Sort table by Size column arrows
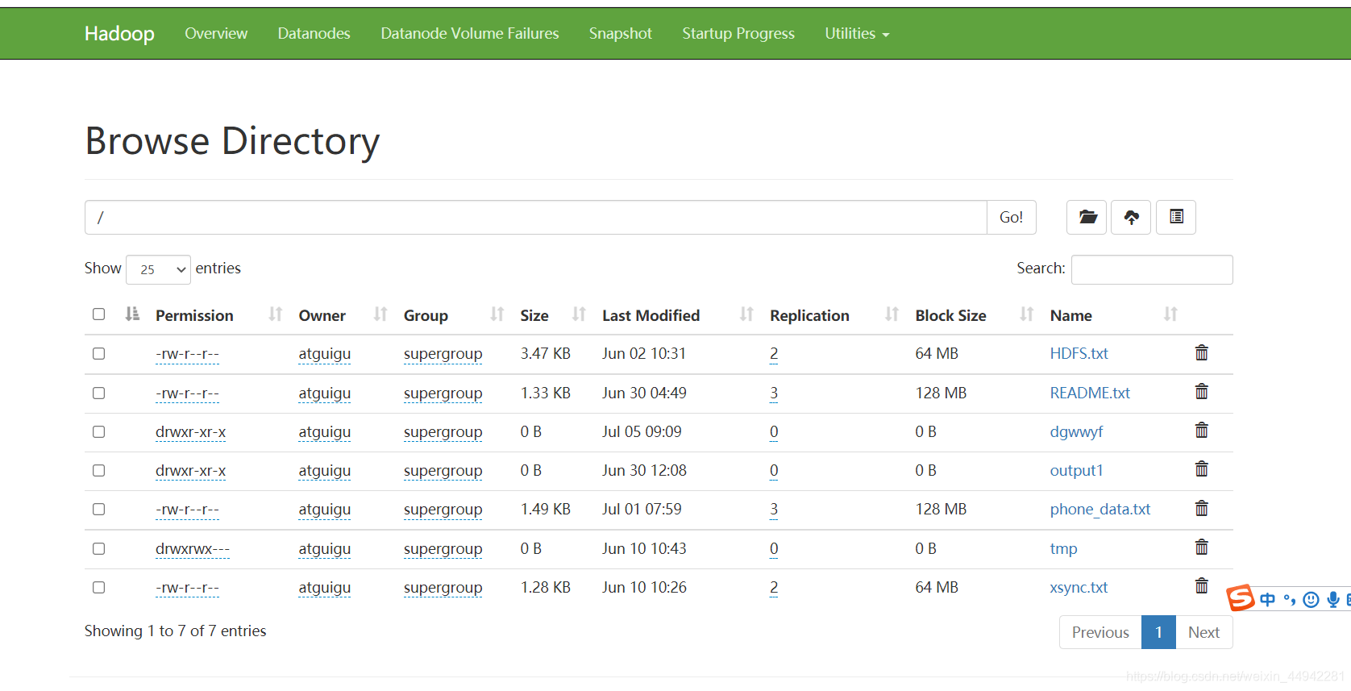Viewport: 1351px width, 691px height. (579, 314)
